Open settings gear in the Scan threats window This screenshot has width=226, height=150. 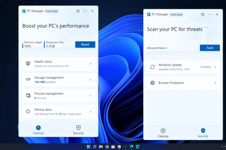(202, 14)
